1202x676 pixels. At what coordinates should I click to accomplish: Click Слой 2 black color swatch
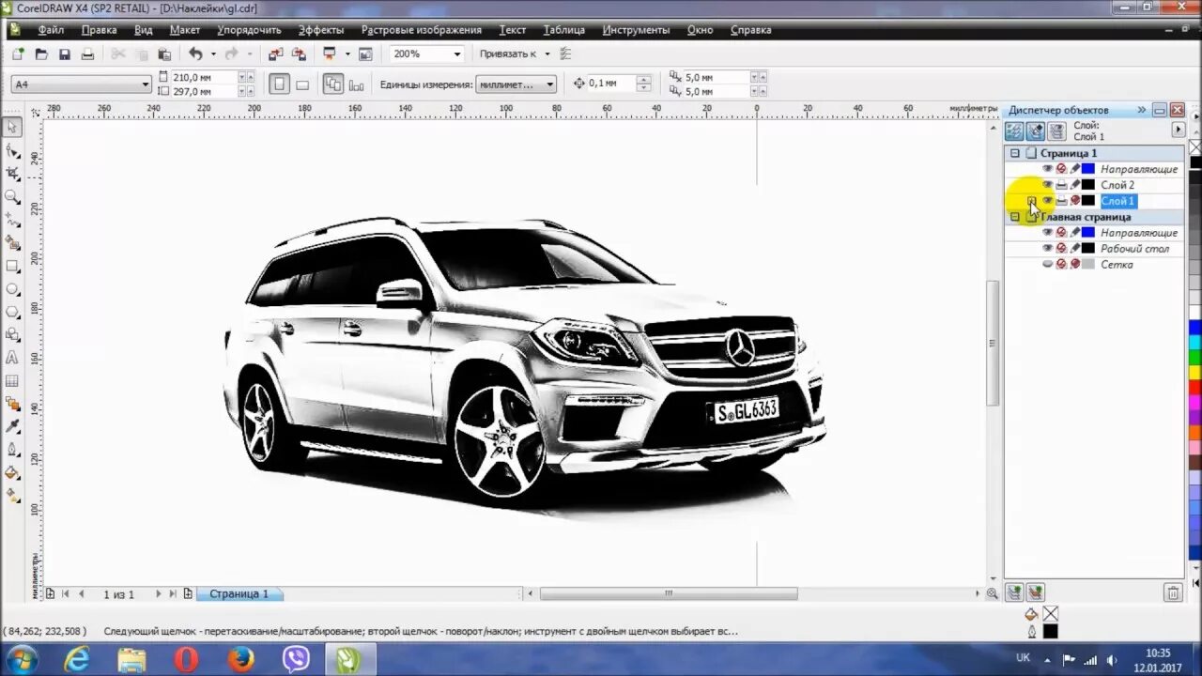(1088, 185)
